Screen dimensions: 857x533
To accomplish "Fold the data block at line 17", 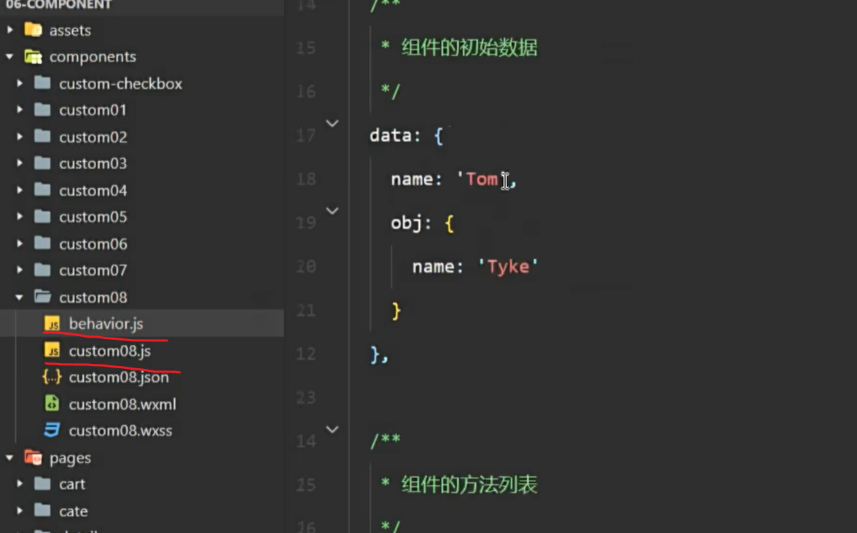I will (x=332, y=124).
